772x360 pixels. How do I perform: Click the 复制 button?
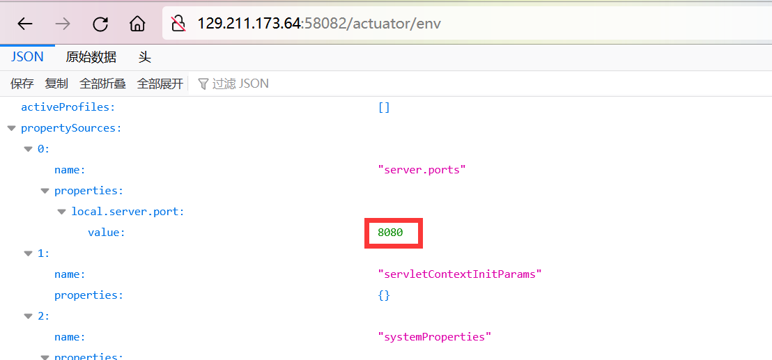click(x=56, y=84)
